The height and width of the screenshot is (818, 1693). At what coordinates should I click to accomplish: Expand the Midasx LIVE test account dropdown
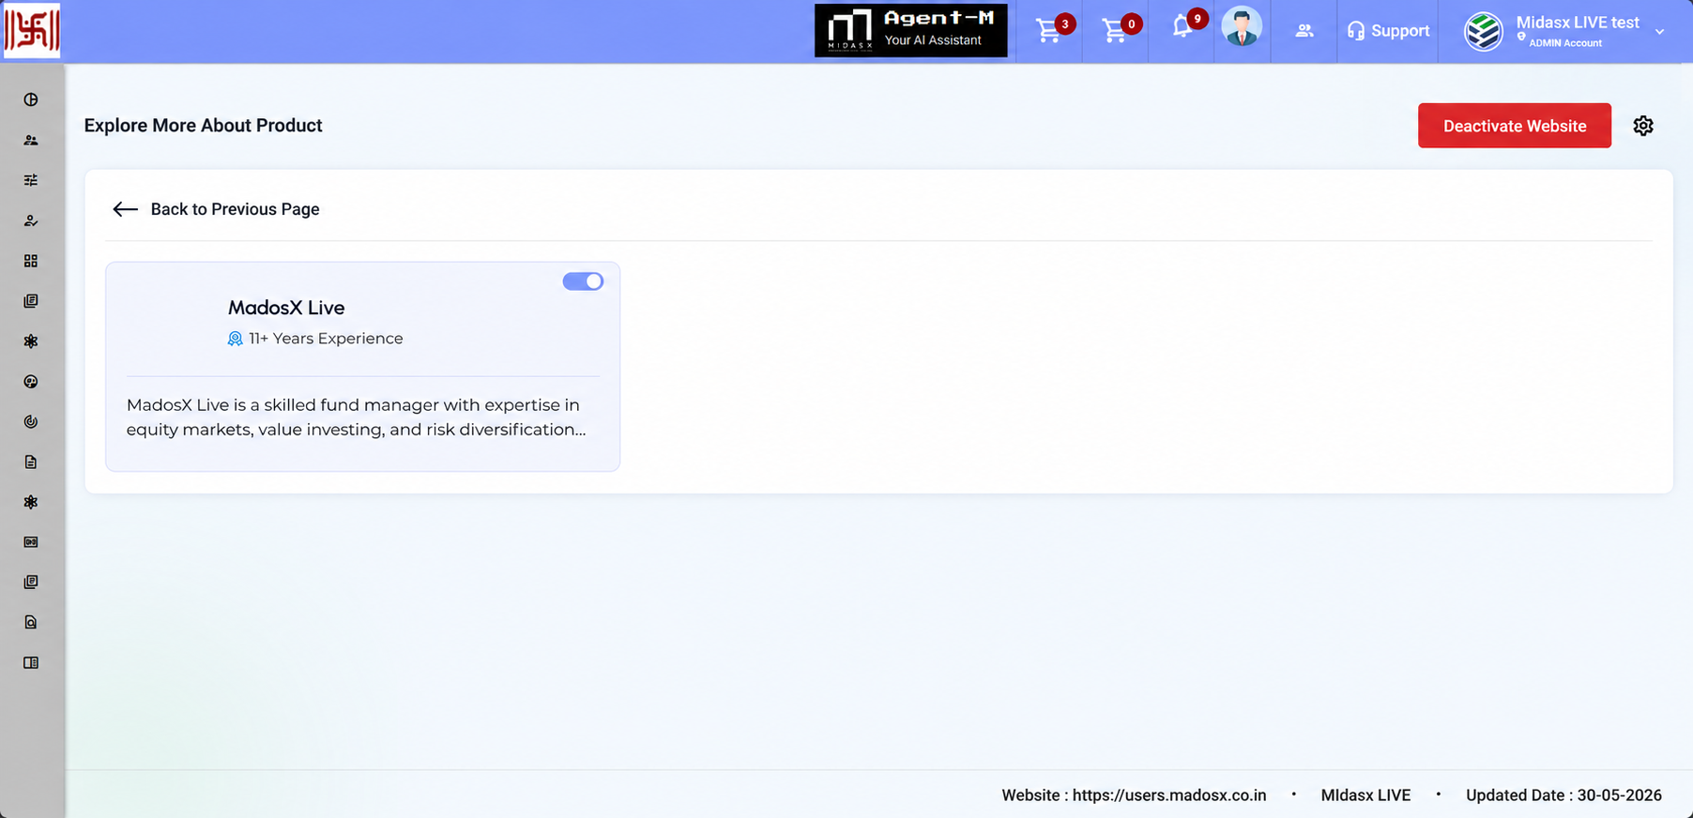[1660, 32]
